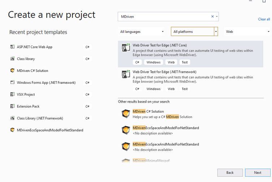
Task: Click the Class library recent template icon
Action: [13, 59]
